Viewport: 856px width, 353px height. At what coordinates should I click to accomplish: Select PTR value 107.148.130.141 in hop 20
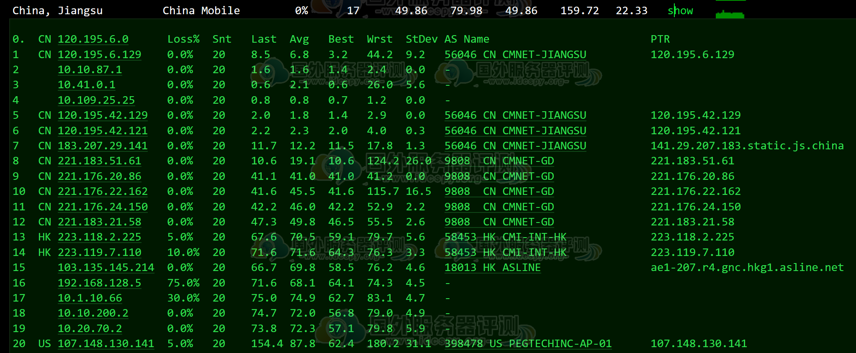tap(699, 344)
